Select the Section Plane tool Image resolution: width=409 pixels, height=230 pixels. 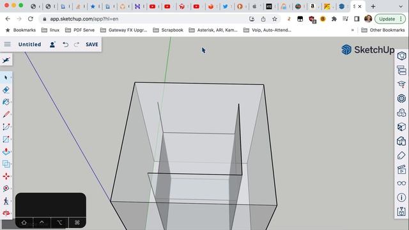(x=6, y=213)
